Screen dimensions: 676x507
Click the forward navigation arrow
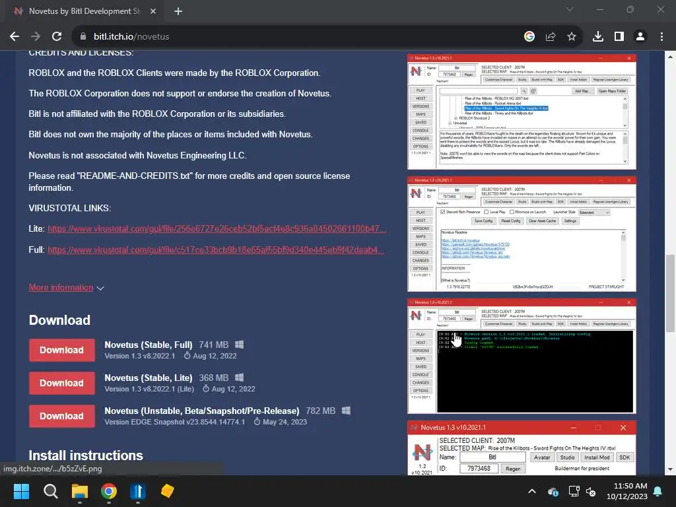(x=36, y=37)
